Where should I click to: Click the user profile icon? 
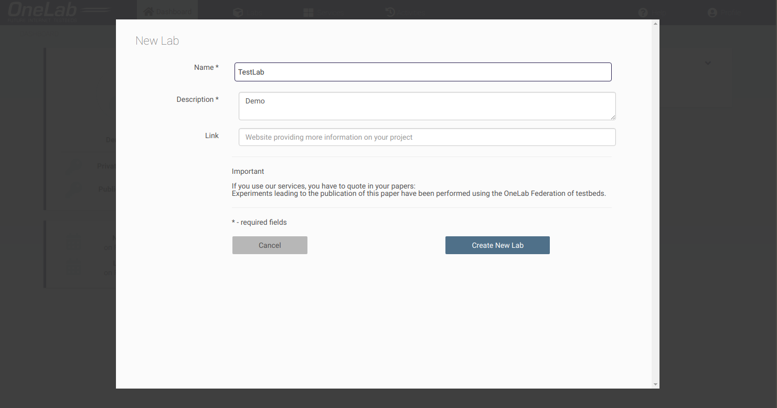(712, 12)
